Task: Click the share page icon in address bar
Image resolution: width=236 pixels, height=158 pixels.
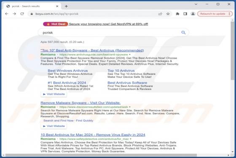Action: pyautogui.click(x=160, y=14)
